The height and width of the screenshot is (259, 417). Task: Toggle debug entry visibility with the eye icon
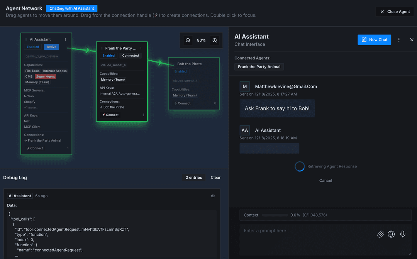point(213,196)
